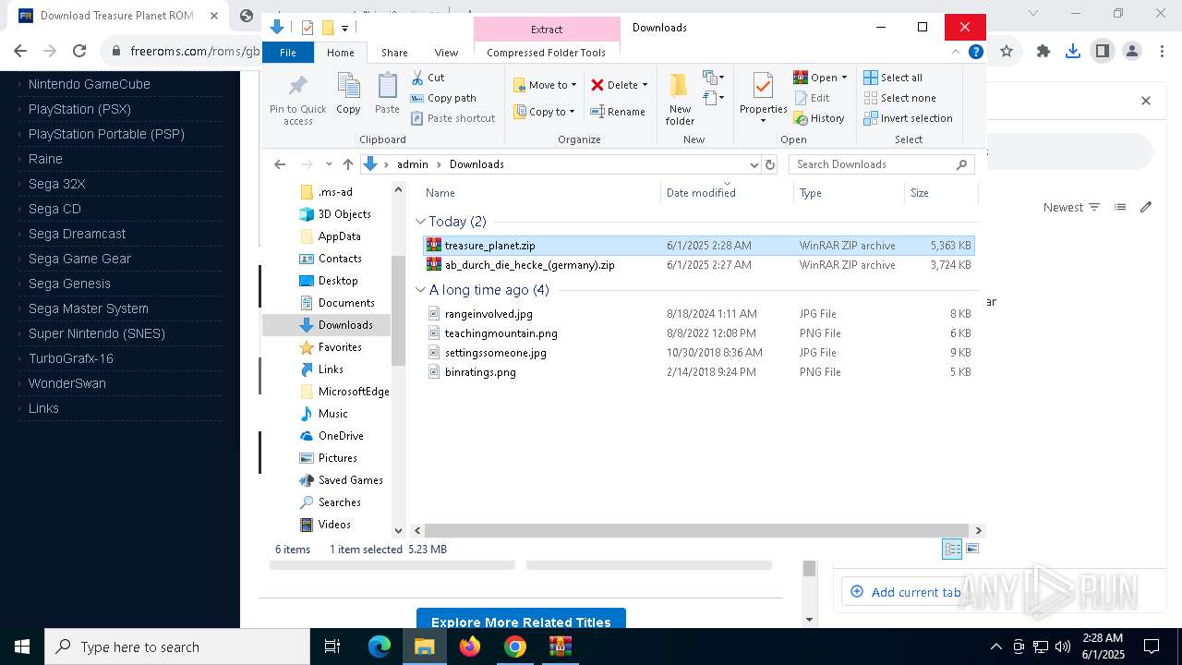Image resolution: width=1182 pixels, height=665 pixels.
Task: Open Chrome extensions puzzle icon
Action: (x=1043, y=51)
